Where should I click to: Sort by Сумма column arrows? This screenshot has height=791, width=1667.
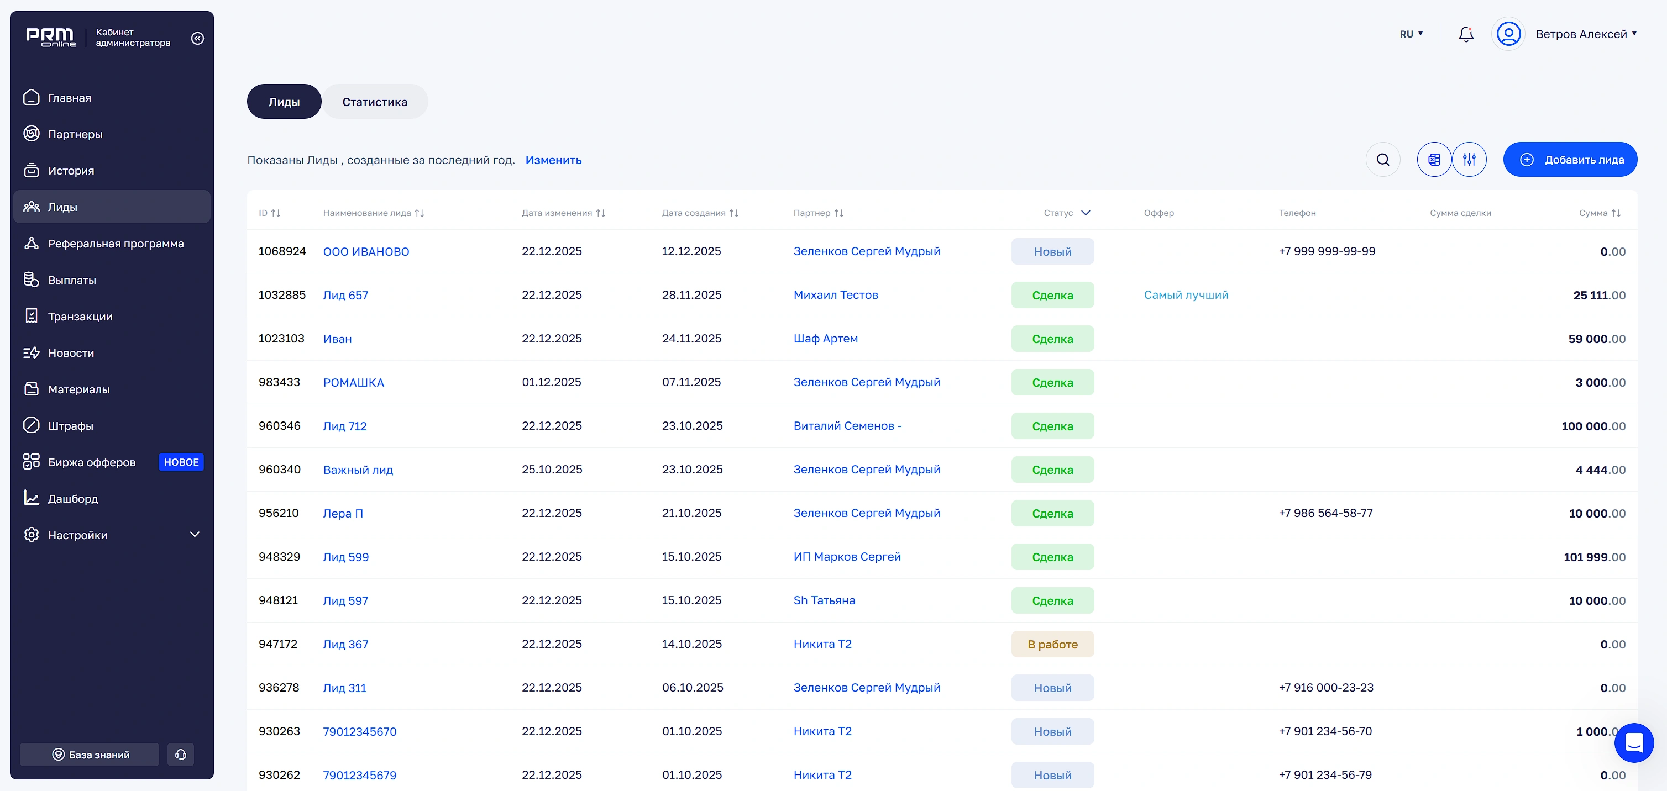pyautogui.click(x=1616, y=213)
